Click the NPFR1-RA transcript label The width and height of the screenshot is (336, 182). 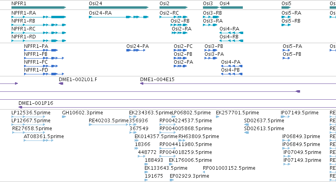coord(24,13)
